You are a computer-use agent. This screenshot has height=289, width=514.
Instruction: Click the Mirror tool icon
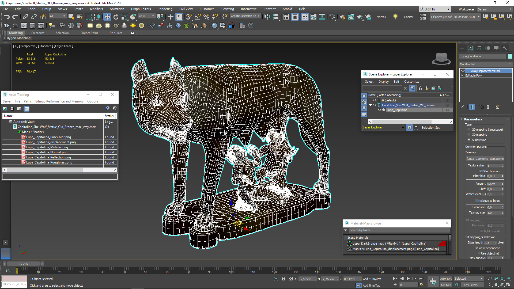(x=267, y=17)
